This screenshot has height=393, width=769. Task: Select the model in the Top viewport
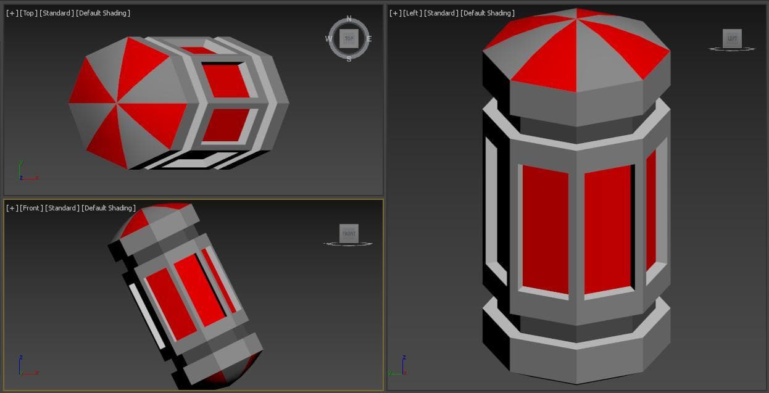point(178,103)
